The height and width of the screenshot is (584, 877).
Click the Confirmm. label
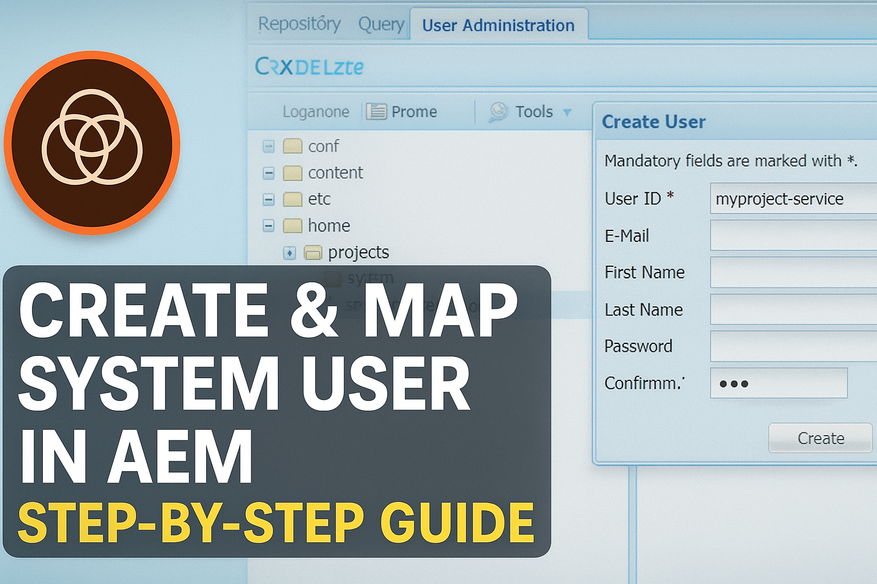[645, 383]
